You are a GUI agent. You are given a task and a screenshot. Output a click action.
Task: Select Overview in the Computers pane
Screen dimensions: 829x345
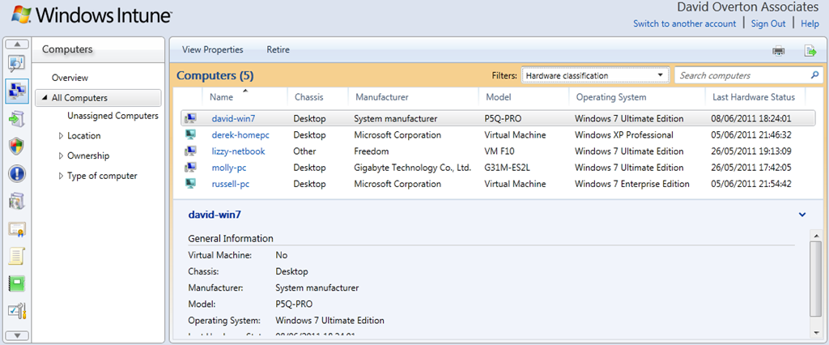[70, 78]
